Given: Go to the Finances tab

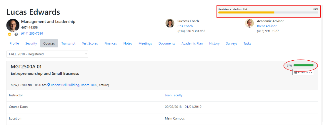Looking at the screenshot, I should click(111, 43).
